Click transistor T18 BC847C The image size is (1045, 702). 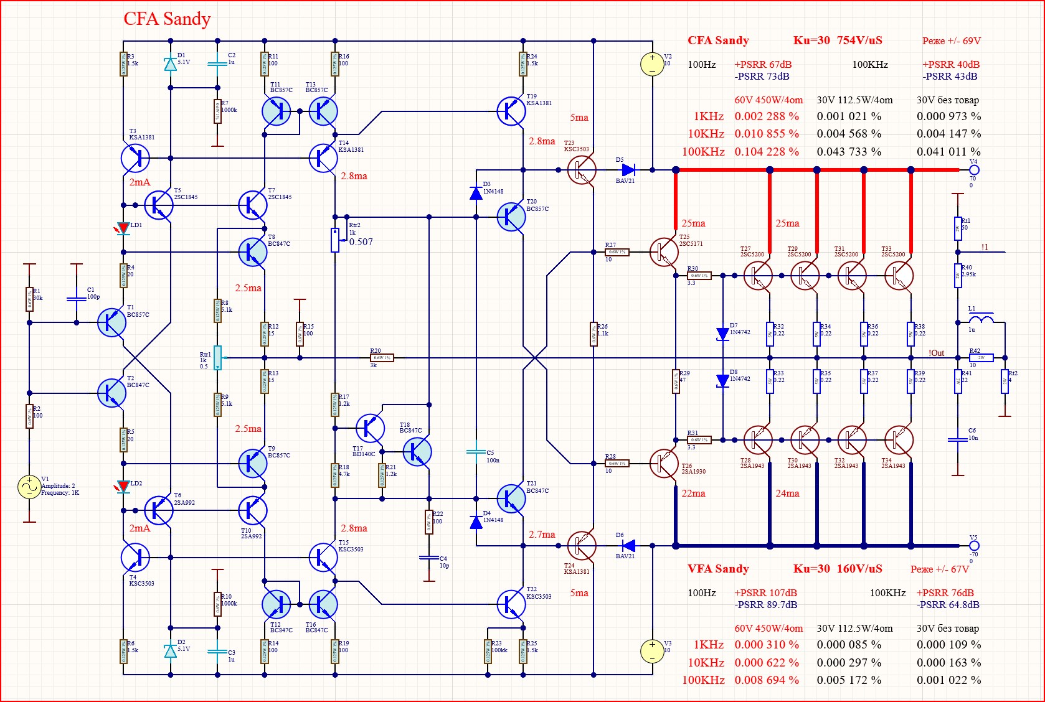tap(417, 452)
